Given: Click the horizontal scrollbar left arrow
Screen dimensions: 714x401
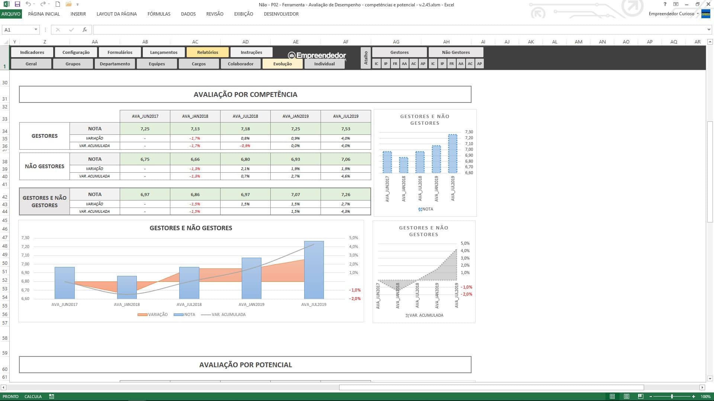Looking at the screenshot, I should [4, 387].
